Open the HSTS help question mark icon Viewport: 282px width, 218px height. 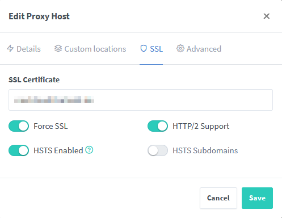click(x=89, y=150)
